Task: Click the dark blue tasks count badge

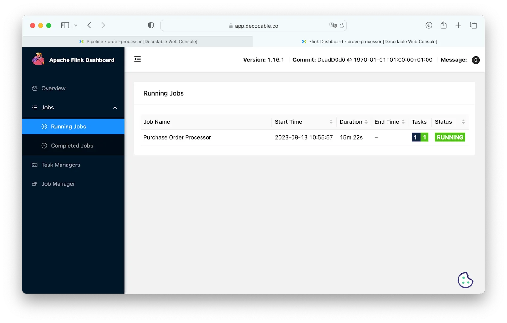Action: point(416,137)
